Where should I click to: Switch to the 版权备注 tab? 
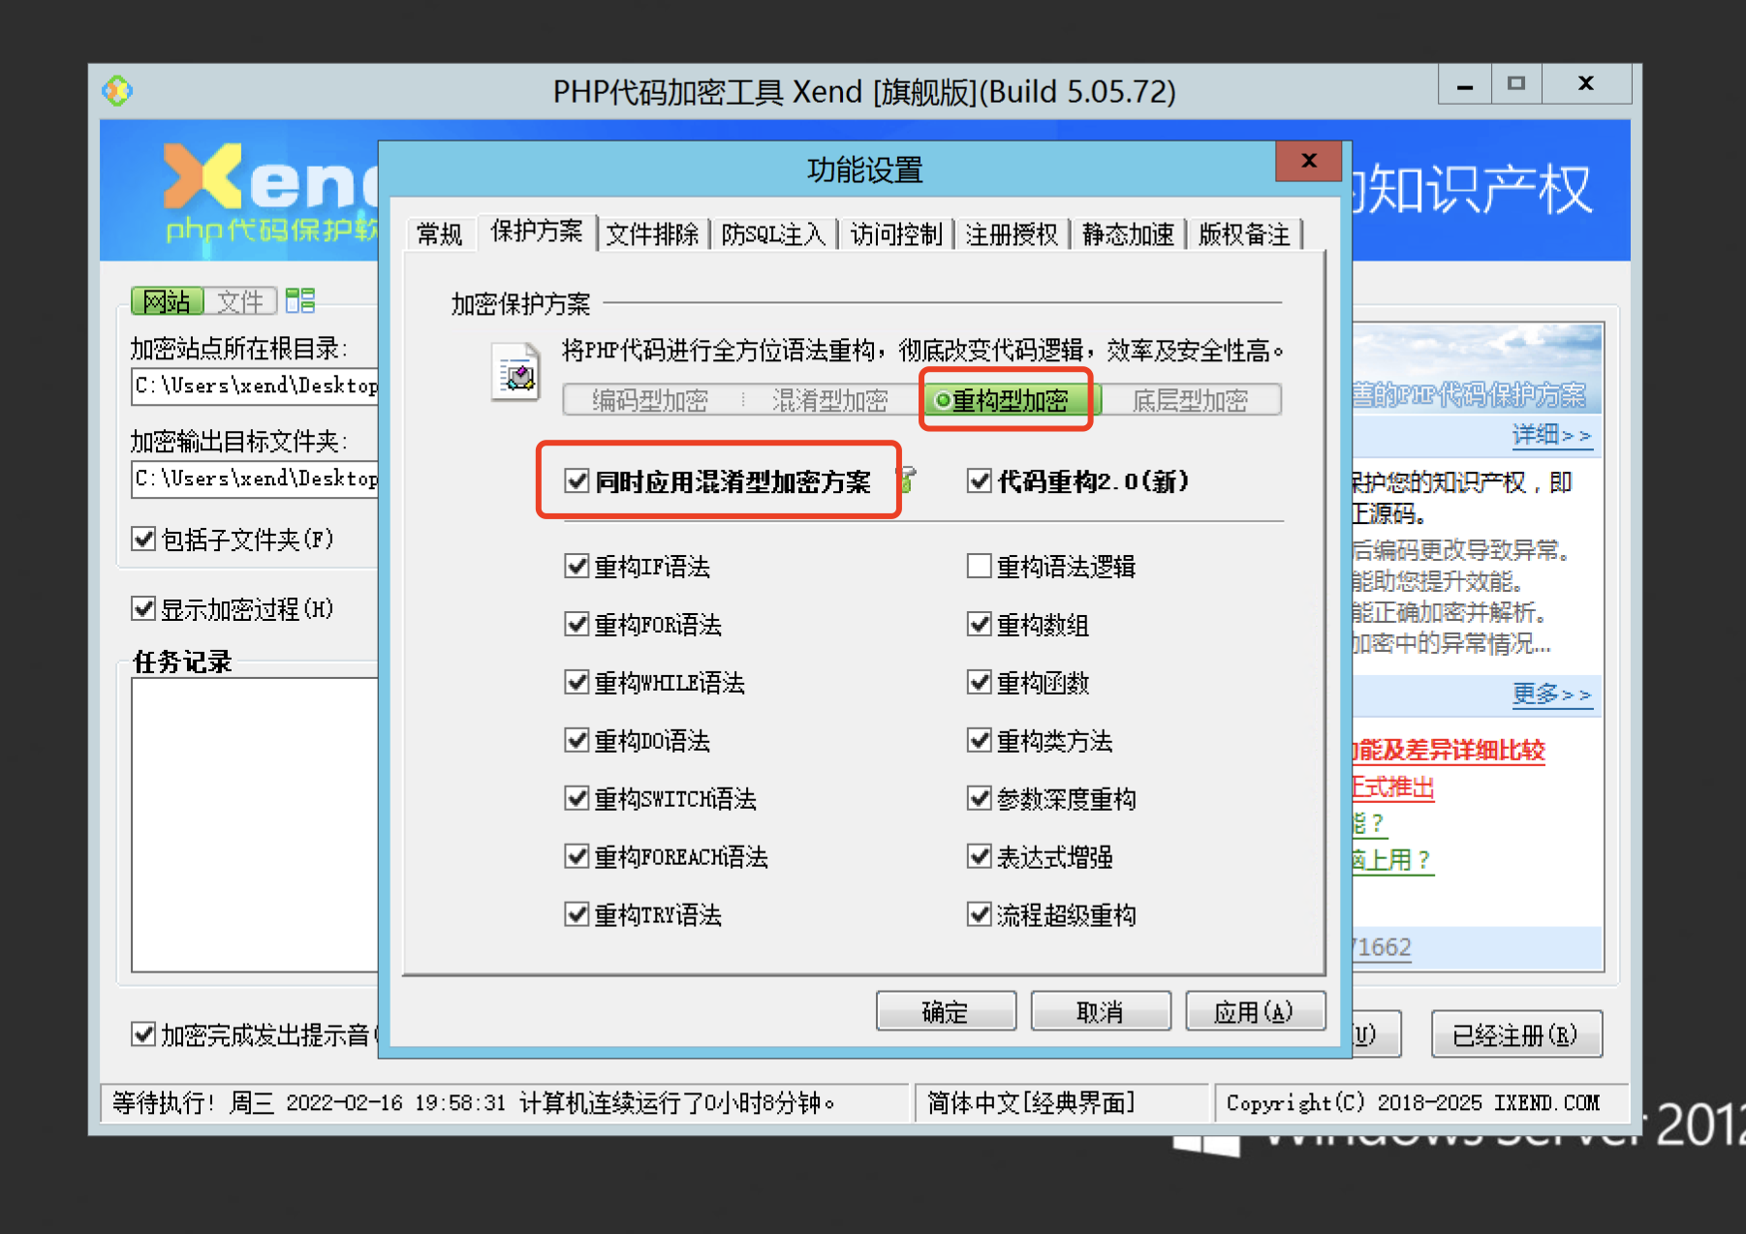(1244, 234)
